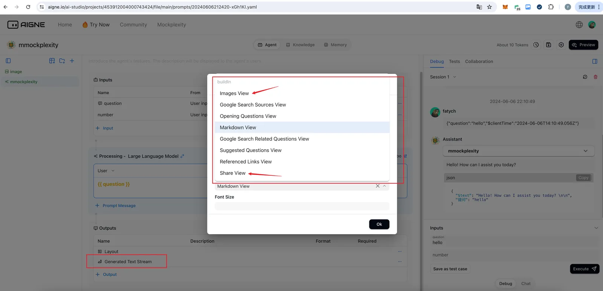
Task: Select Google Search Related Questions View
Action: pyautogui.click(x=302, y=139)
